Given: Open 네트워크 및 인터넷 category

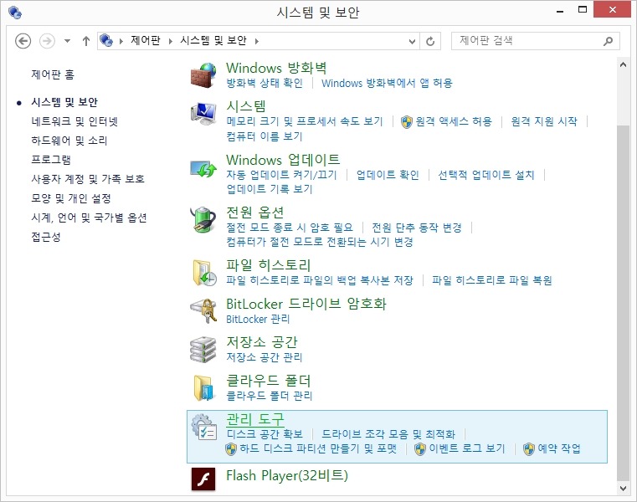Looking at the screenshot, I should (x=74, y=121).
